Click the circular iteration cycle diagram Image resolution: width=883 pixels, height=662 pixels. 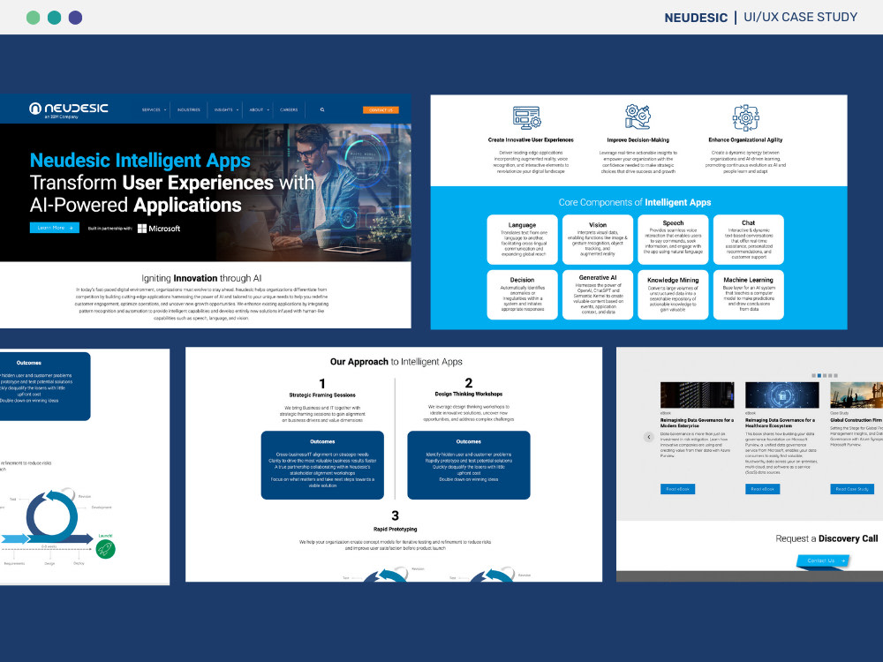(52, 516)
